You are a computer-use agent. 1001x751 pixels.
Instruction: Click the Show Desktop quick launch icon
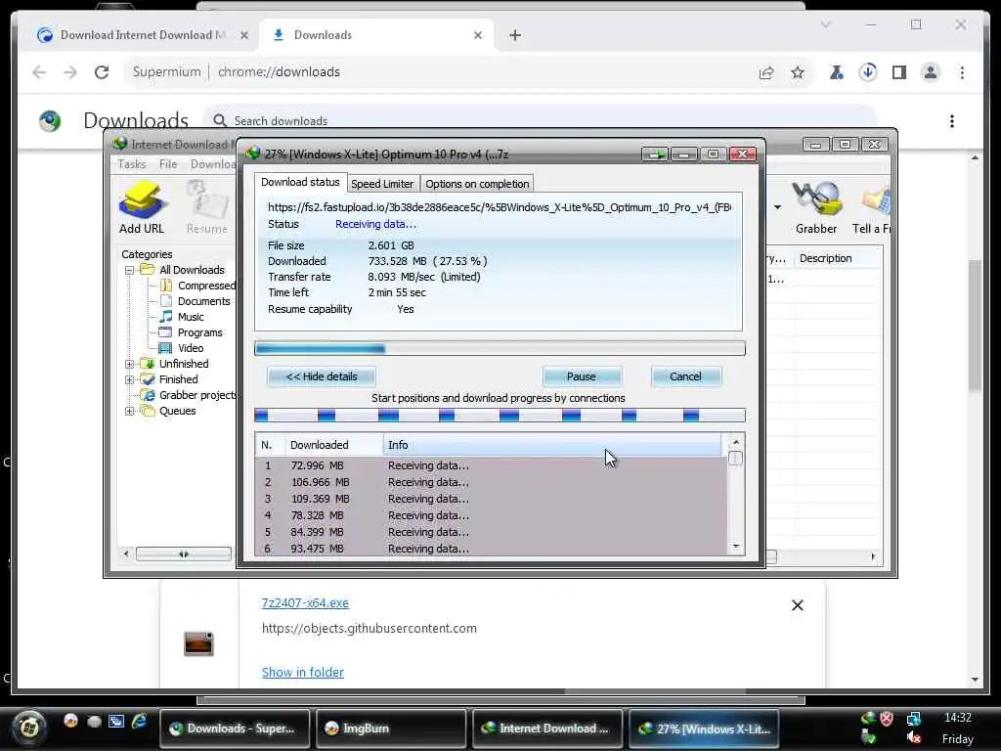(x=116, y=722)
